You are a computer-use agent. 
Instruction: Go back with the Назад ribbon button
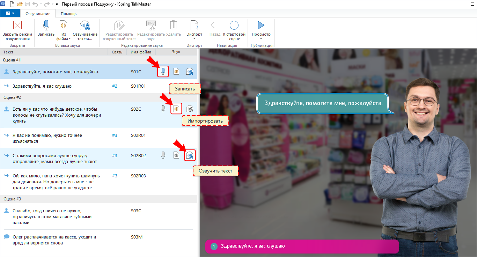215,29
